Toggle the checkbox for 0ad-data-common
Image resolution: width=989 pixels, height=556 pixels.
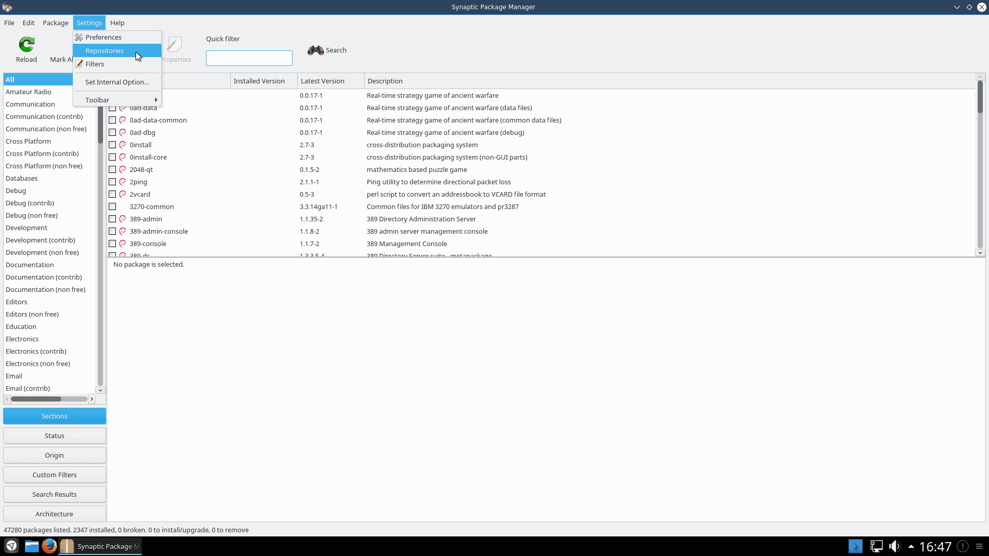(112, 120)
